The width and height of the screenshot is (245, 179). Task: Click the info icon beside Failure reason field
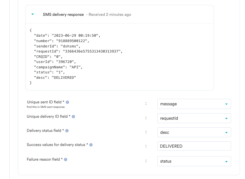pos(66,159)
